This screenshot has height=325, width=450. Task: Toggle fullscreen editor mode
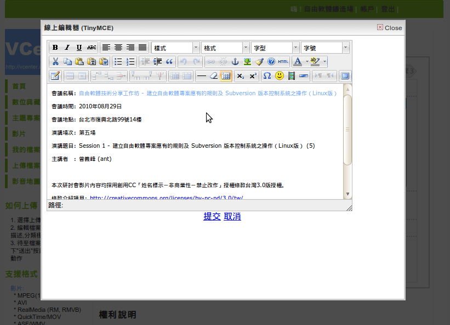point(345,76)
